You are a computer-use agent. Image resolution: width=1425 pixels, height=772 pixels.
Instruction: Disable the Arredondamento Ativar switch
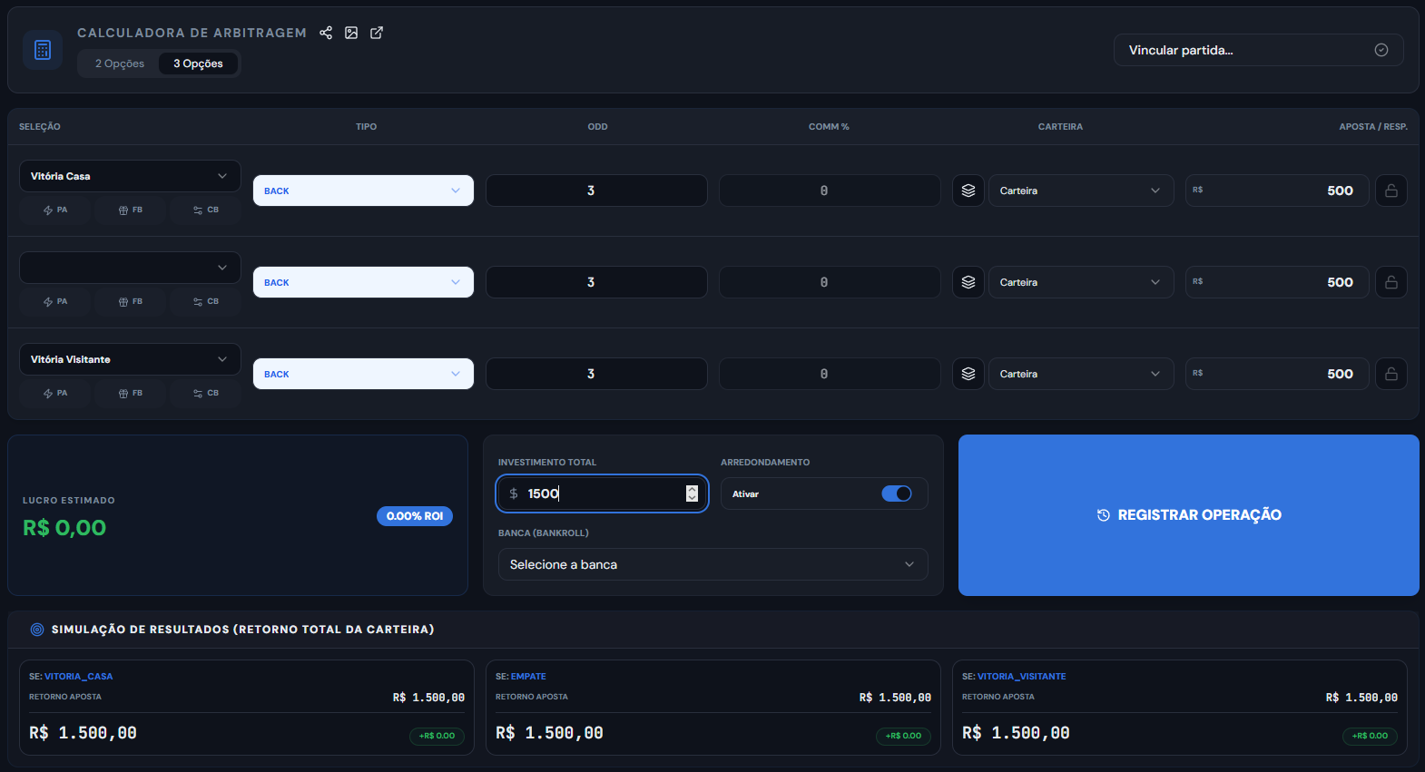coord(897,493)
